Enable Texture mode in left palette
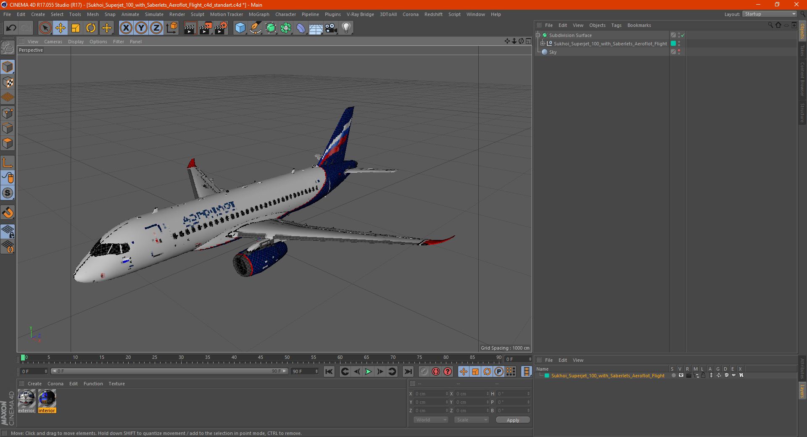 pyautogui.click(x=8, y=82)
